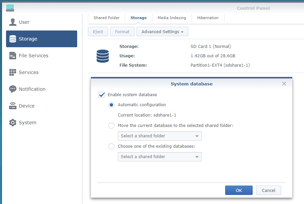Open Services from the left panel

pos(12,72)
